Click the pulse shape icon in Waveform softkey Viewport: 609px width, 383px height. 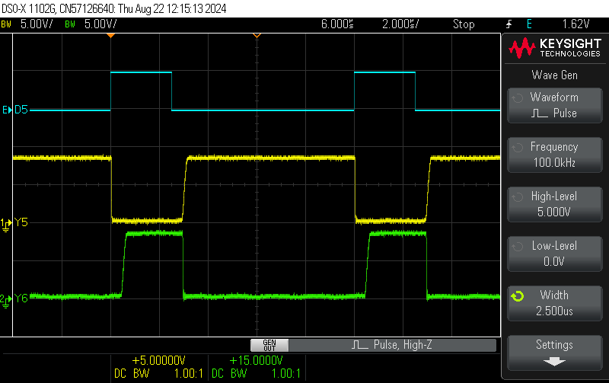[x=539, y=113]
